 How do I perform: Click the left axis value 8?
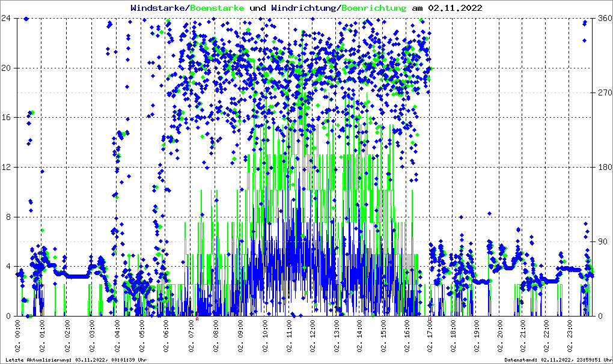point(8,217)
